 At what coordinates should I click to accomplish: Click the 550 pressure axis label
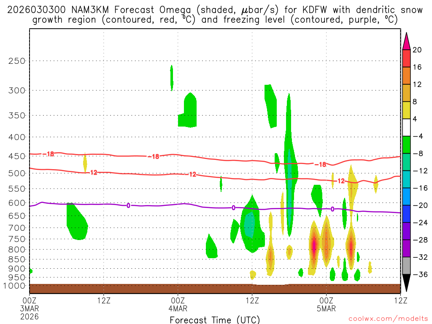click(x=17, y=189)
